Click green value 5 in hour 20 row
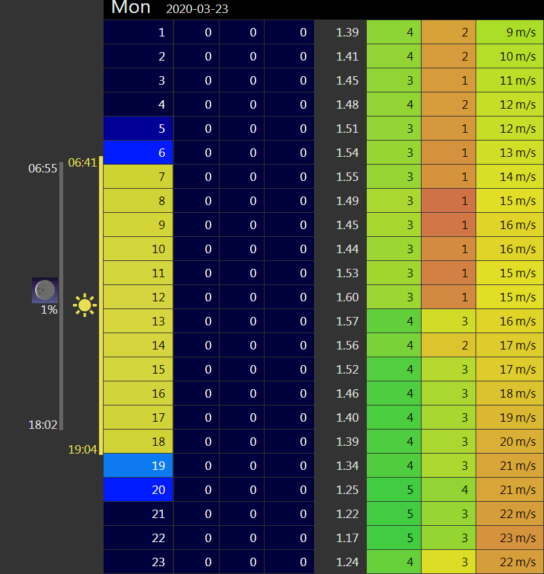This screenshot has height=574, width=544. click(x=394, y=490)
